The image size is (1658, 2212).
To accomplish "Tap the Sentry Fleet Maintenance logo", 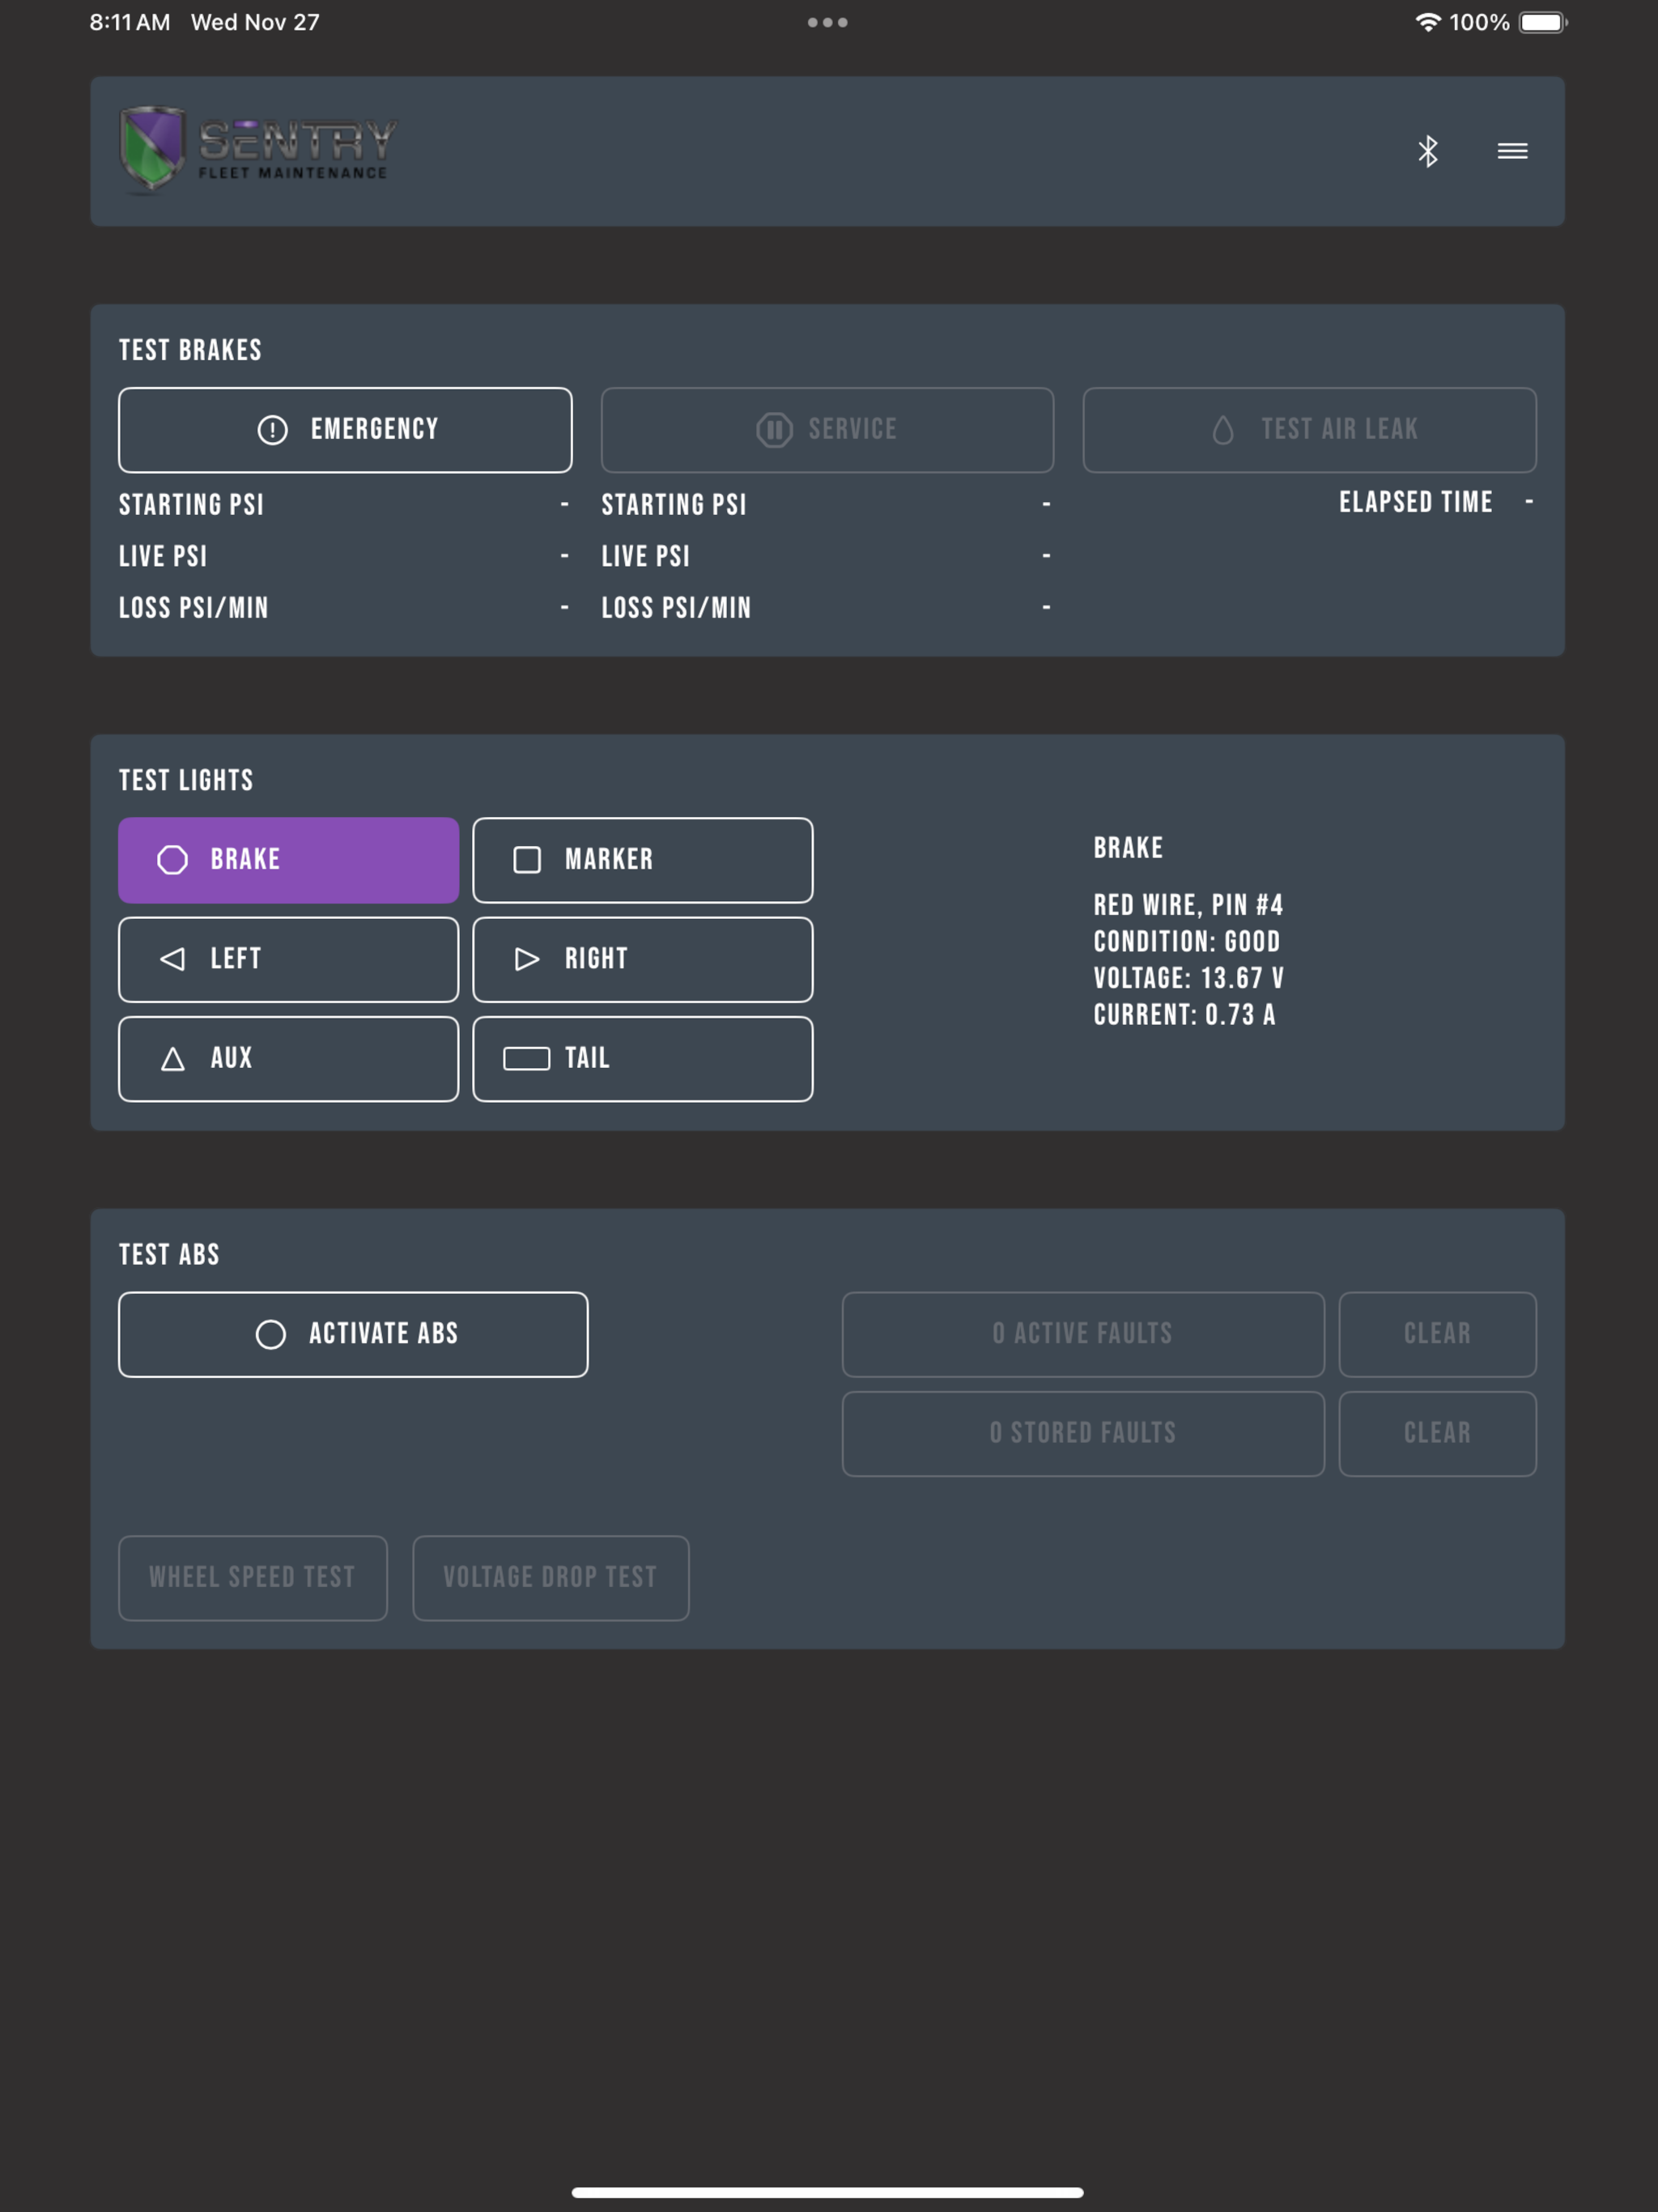I will click(258, 149).
